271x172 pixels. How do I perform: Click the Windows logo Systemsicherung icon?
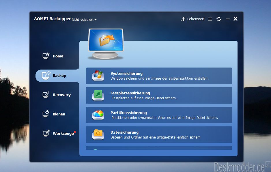[x=98, y=76]
